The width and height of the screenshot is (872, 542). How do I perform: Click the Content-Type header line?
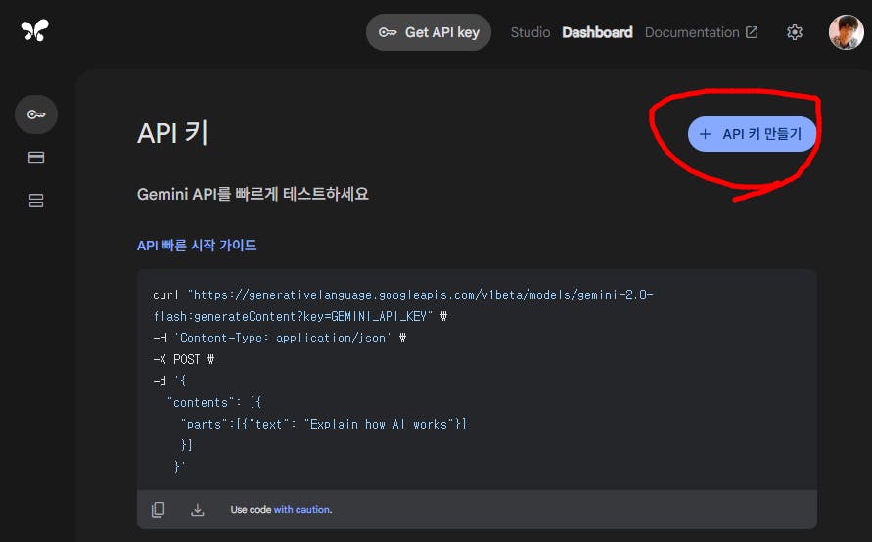tap(279, 338)
